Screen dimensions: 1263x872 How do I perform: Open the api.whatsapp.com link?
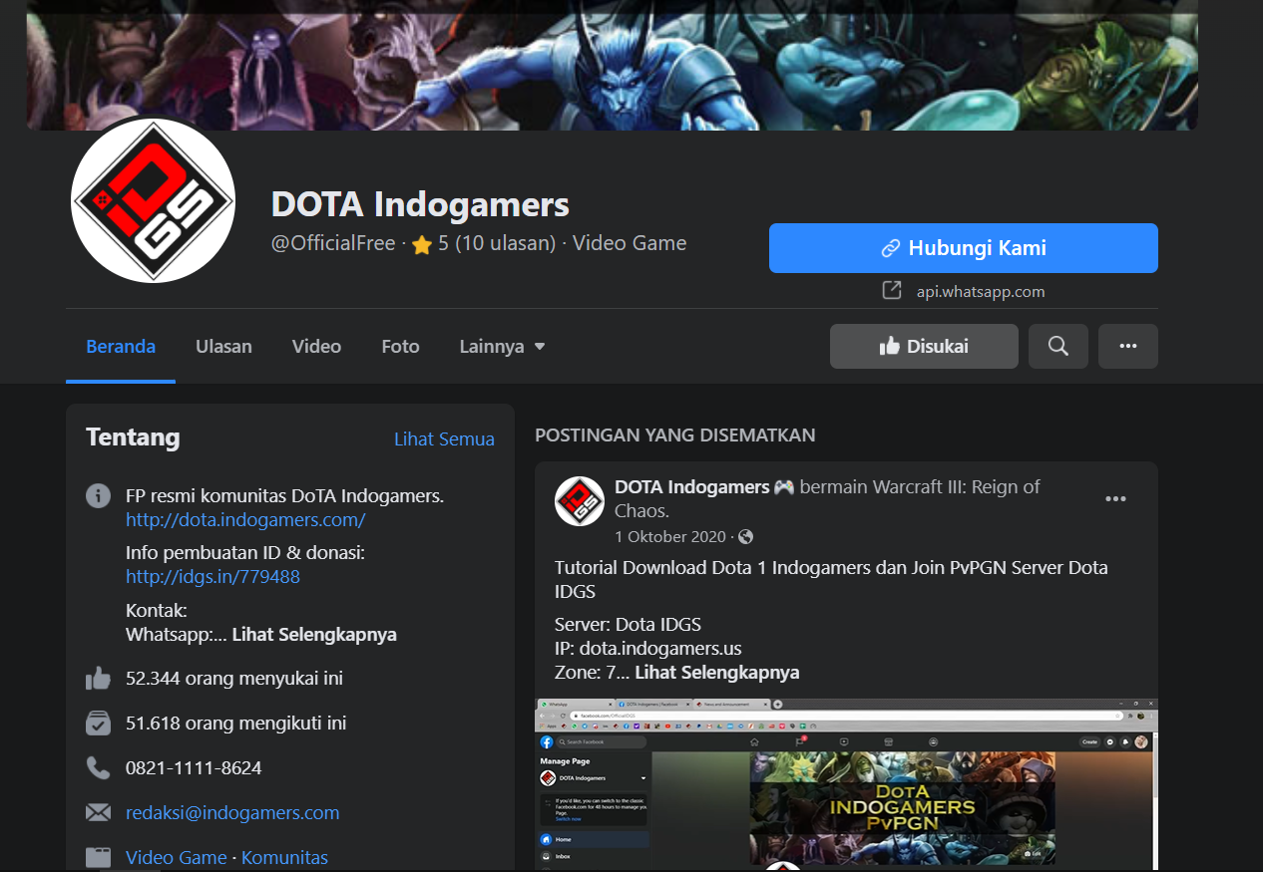pos(981,291)
